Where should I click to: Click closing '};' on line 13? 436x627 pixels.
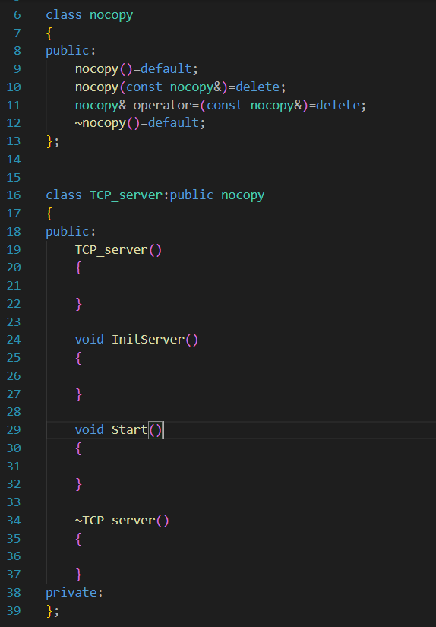pyautogui.click(x=52, y=141)
